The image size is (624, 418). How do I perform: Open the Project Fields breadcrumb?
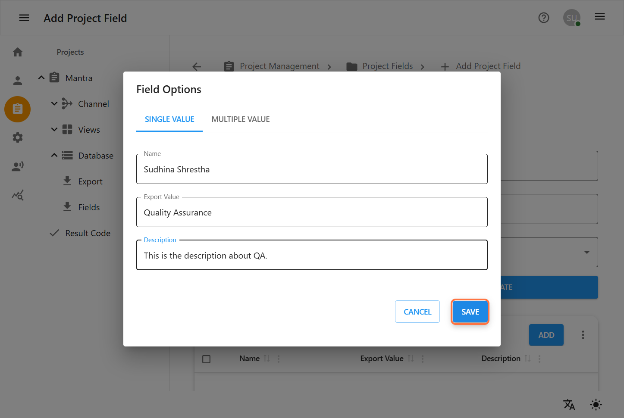click(x=387, y=66)
